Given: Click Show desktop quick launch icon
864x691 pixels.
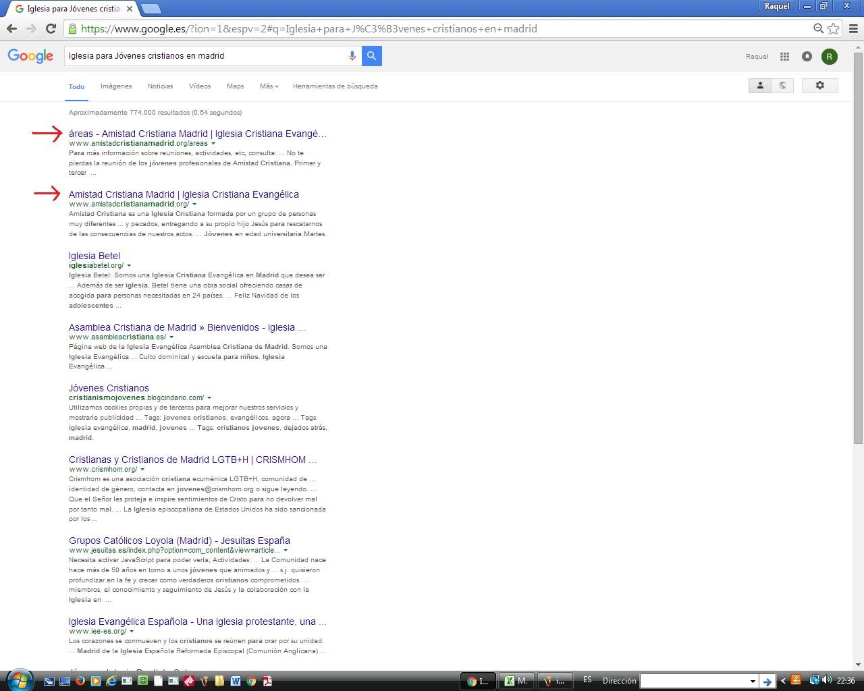Looking at the screenshot, I should (65, 681).
